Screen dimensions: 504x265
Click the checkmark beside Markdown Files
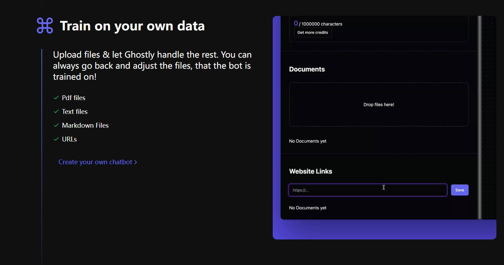[x=56, y=125]
